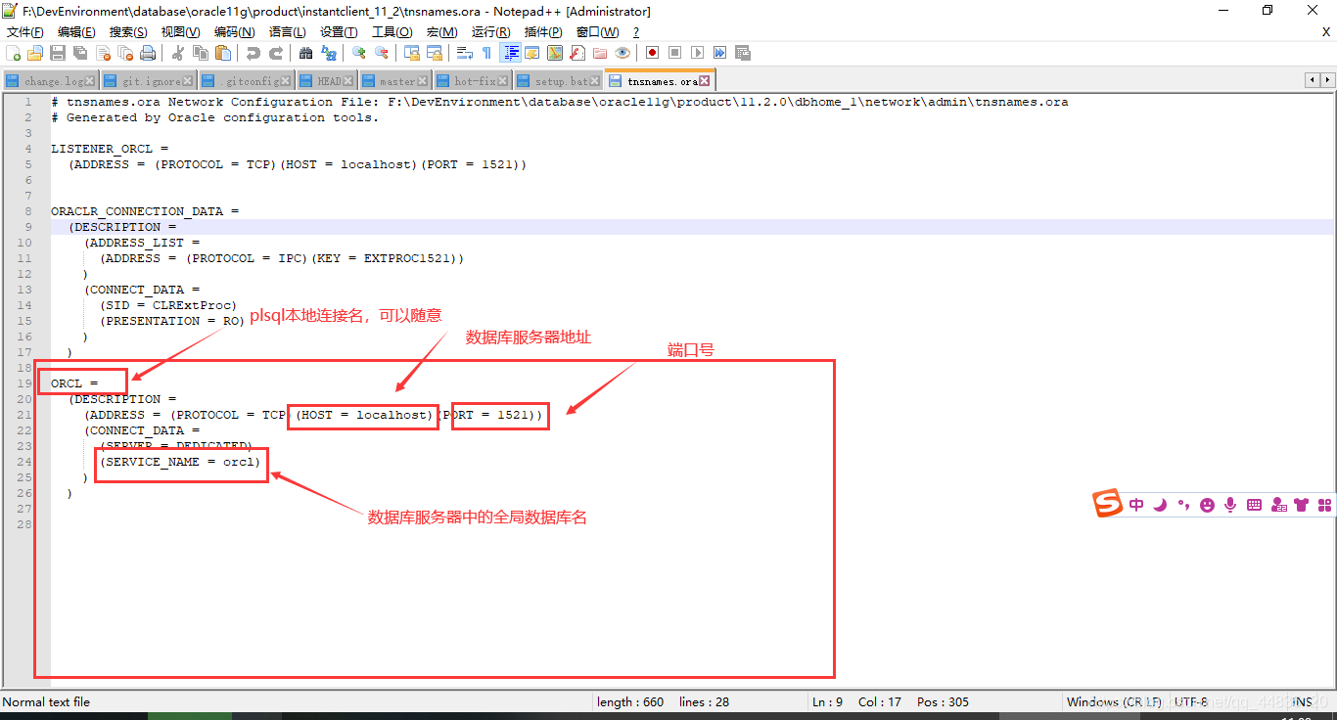Save the current file with toolbar icon
The height and width of the screenshot is (720, 1337).
coord(58,53)
